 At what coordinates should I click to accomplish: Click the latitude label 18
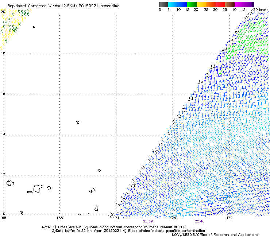pyautogui.click(x=3, y=53)
